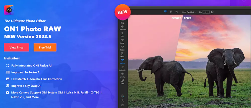Click the View Price button
The height and width of the screenshot is (108, 251).
tap(17, 47)
